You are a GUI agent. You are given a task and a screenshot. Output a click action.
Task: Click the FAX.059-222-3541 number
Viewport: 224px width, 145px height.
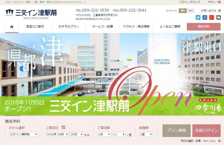pyautogui.click(x=130, y=10)
